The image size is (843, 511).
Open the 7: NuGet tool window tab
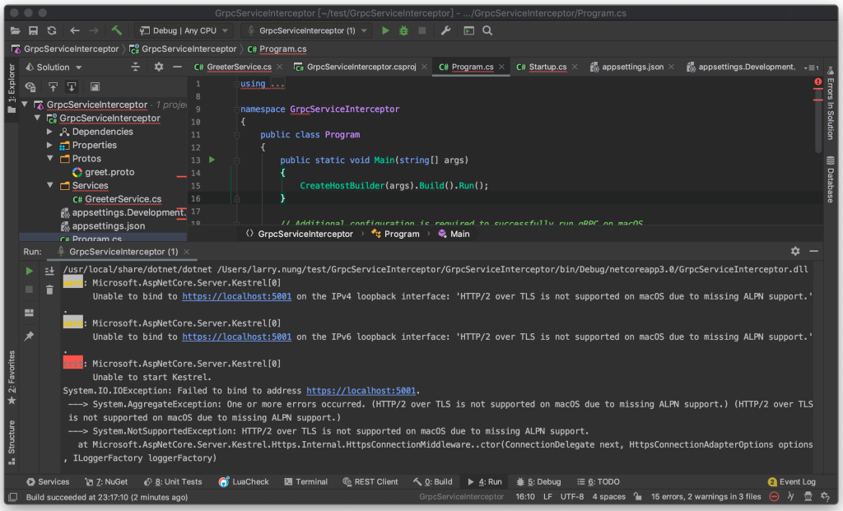tap(106, 481)
